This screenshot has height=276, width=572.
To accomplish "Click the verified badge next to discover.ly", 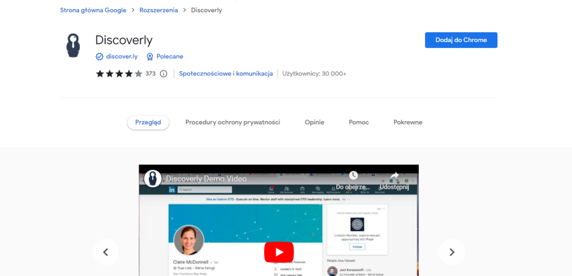I will pyautogui.click(x=99, y=56).
